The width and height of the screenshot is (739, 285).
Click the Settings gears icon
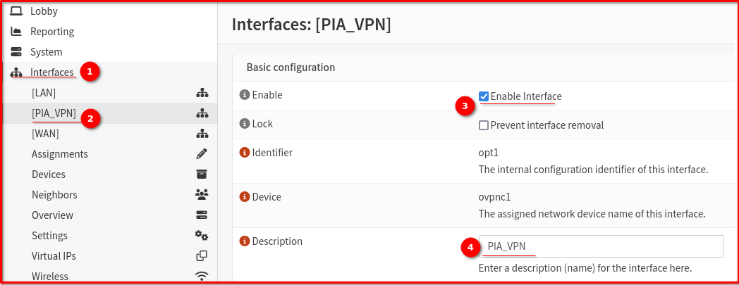(x=202, y=235)
